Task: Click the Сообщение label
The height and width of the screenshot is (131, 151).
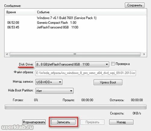Action: coord(13,6)
